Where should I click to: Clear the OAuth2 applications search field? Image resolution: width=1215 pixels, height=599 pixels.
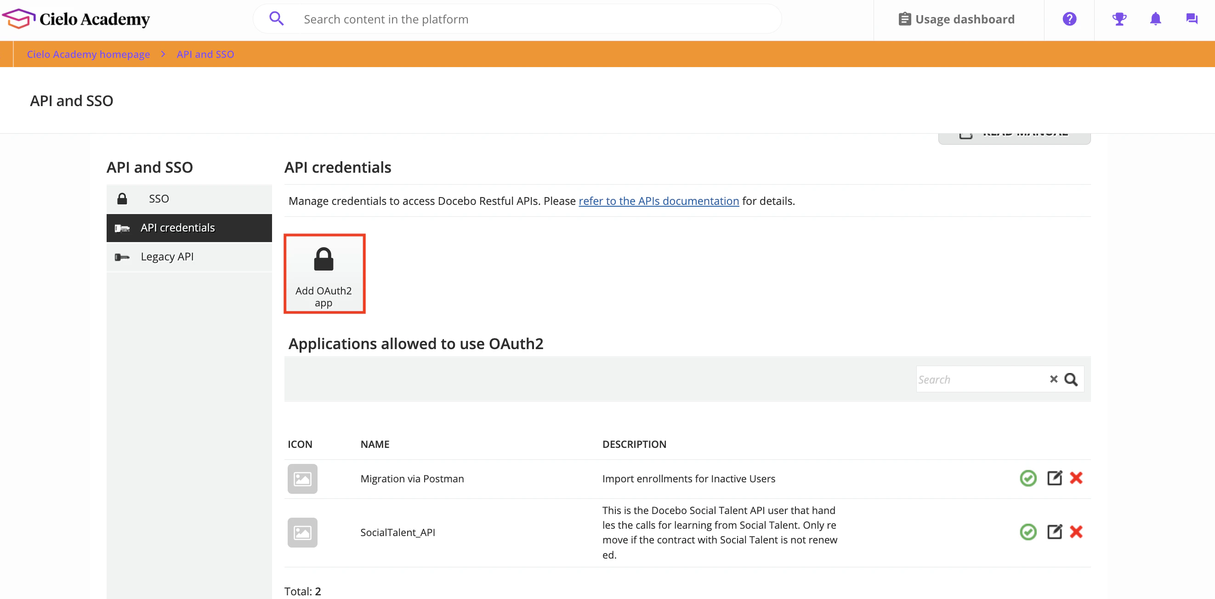[1053, 379]
